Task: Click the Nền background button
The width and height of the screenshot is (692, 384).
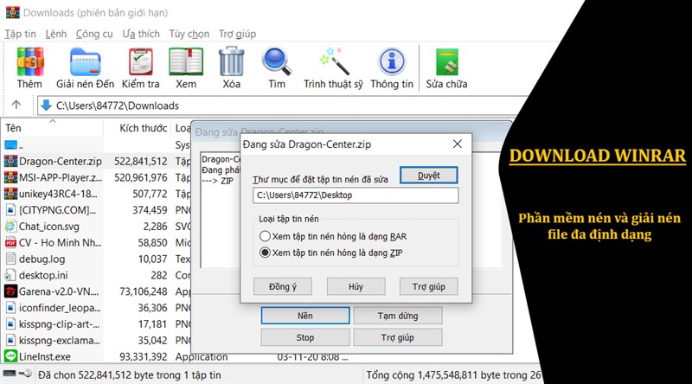Action: click(305, 316)
